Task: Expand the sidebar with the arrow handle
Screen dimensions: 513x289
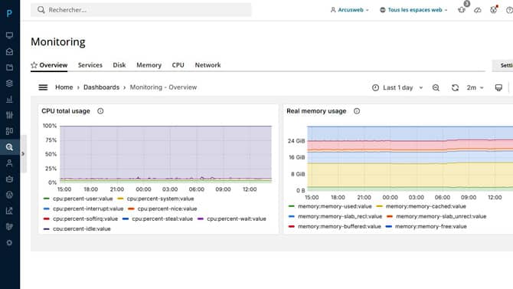Action: click(23, 153)
